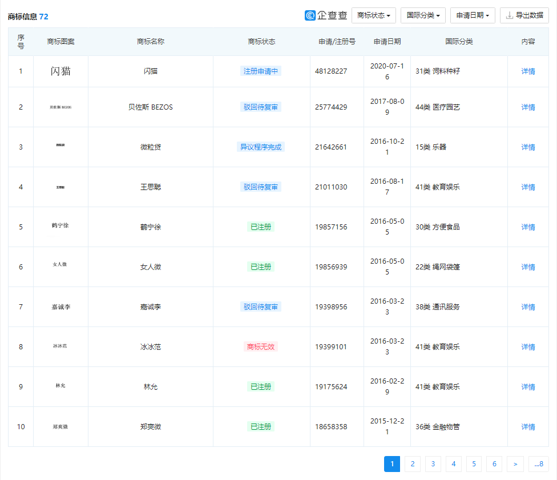Click the 导出数据 export button

click(524, 15)
